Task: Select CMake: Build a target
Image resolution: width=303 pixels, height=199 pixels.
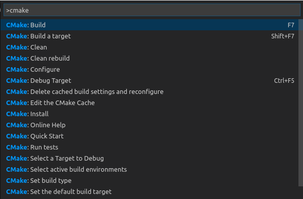Action: 149,36
